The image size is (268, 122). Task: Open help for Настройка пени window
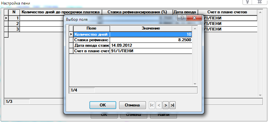(247, 2)
